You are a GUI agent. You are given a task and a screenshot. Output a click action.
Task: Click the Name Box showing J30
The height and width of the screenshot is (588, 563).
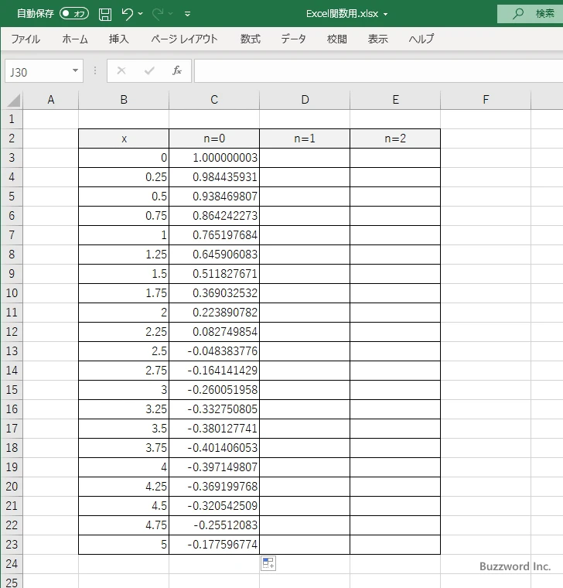37,71
